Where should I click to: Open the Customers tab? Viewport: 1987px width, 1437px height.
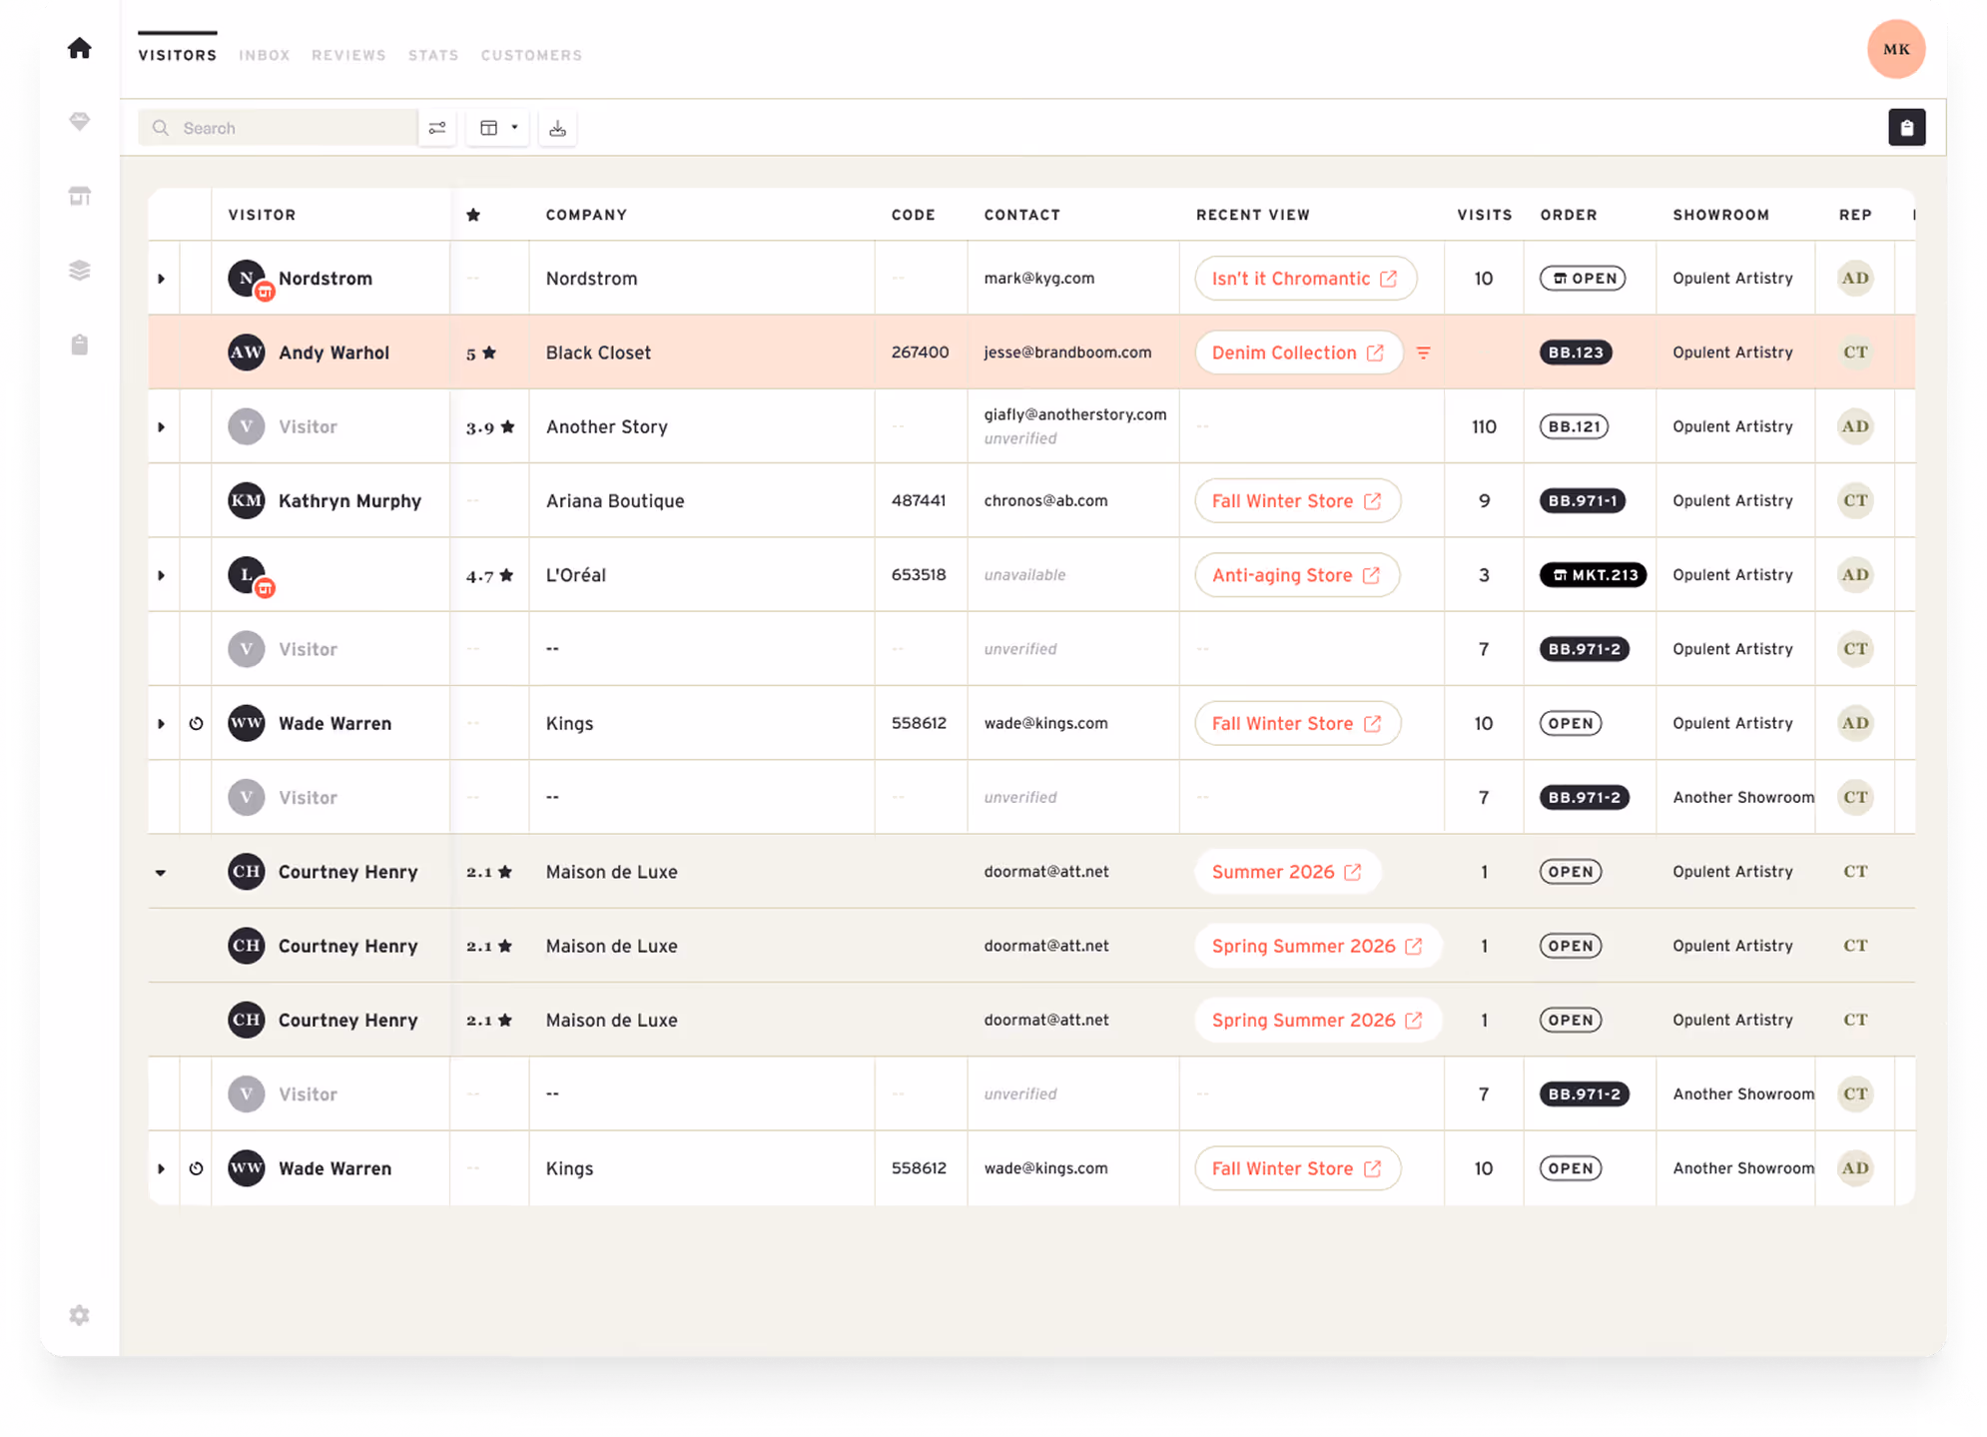531,56
